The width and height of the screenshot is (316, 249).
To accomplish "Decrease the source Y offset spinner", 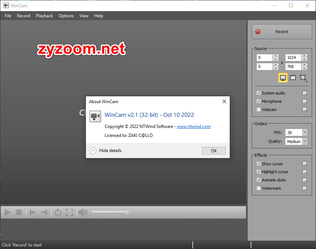I will (x=276, y=68).
